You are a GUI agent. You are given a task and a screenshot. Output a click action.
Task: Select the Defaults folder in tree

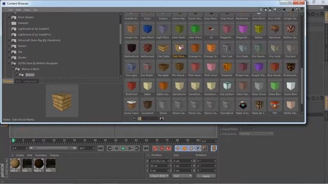[x=23, y=23]
